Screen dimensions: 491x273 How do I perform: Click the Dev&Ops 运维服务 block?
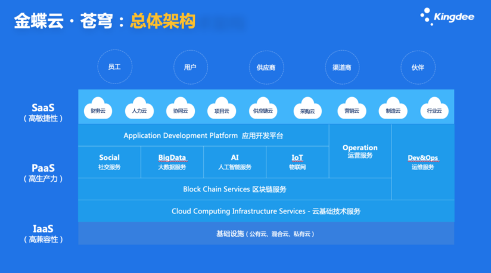tap(423, 162)
